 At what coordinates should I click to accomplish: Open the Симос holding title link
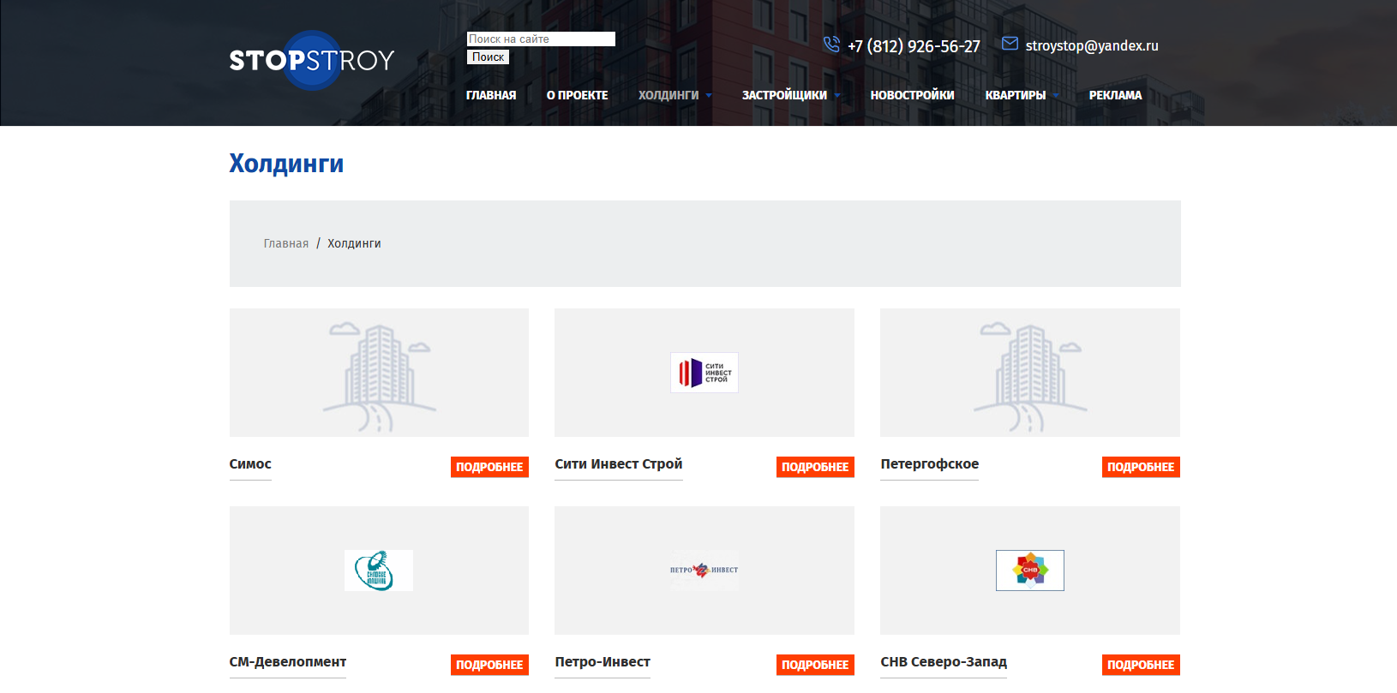250,464
